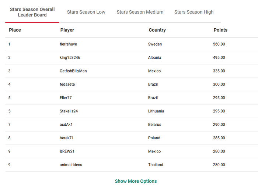Viewport: 258px width, 190px height.
Task: Click the Stakelis24 player name
Action: pyautogui.click(x=69, y=111)
